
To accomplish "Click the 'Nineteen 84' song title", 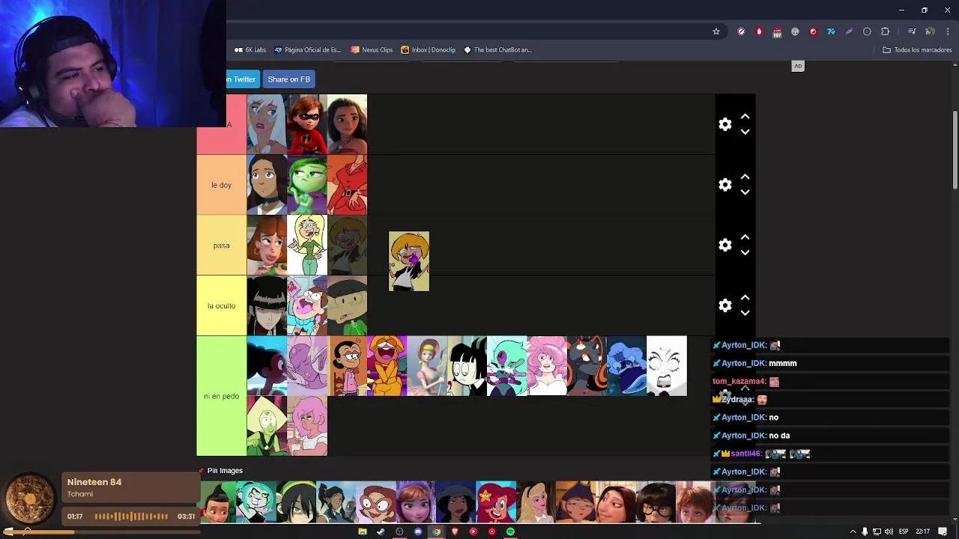I will click(x=94, y=482).
